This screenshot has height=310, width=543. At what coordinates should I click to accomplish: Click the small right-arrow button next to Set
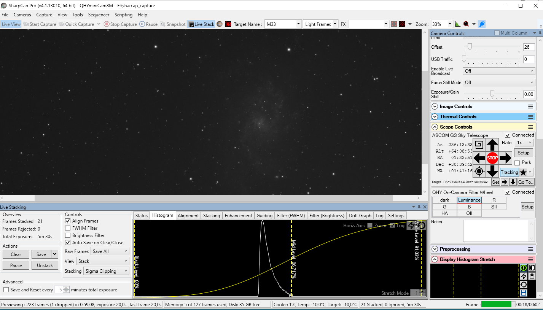click(x=505, y=182)
